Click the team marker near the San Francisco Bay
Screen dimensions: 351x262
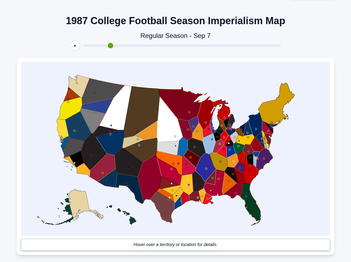click(61, 140)
